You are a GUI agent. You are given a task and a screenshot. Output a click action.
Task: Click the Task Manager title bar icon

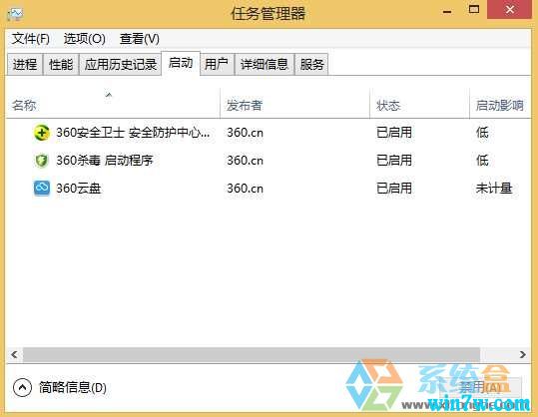pyautogui.click(x=15, y=14)
